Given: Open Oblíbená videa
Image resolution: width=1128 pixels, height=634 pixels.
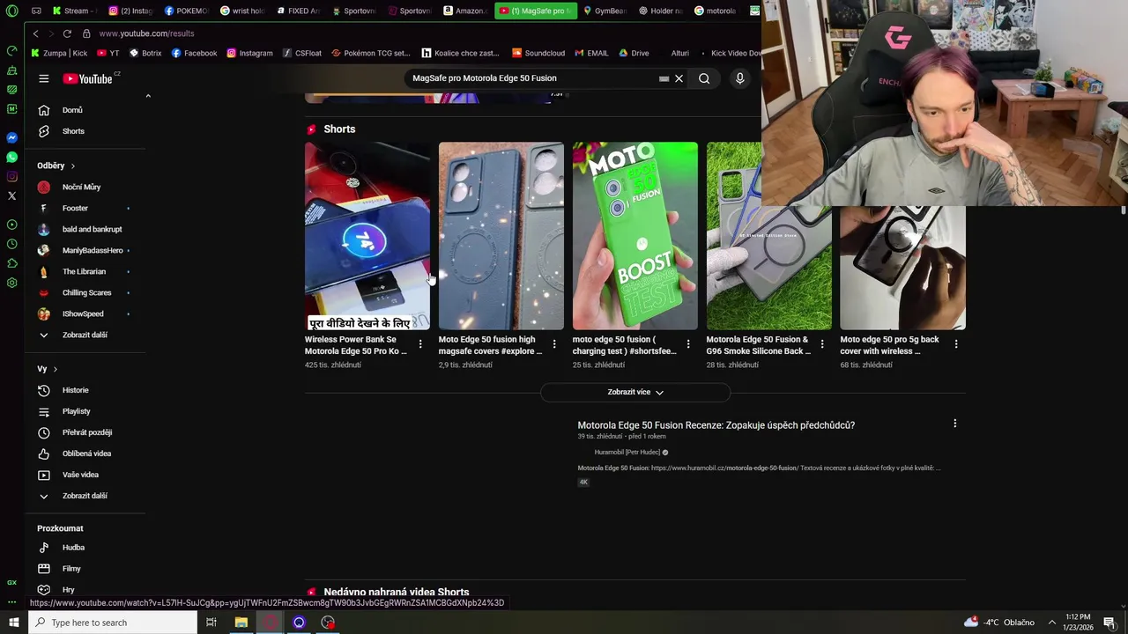Looking at the screenshot, I should point(85,453).
